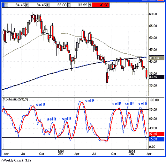Click the red 27.45 stochastic value tag
Viewport: 166px width, 164px height.
pos(157,134)
